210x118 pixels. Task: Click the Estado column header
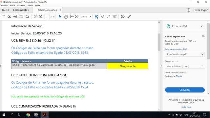click(x=128, y=61)
